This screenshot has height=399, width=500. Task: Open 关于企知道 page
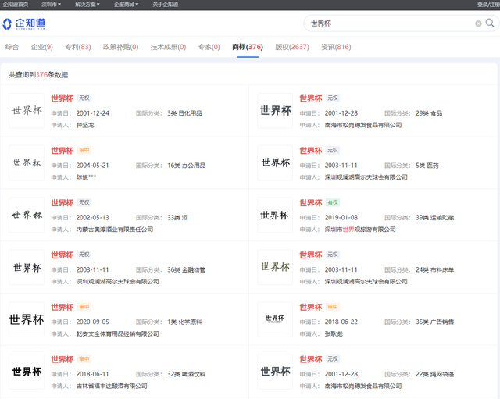(165, 5)
